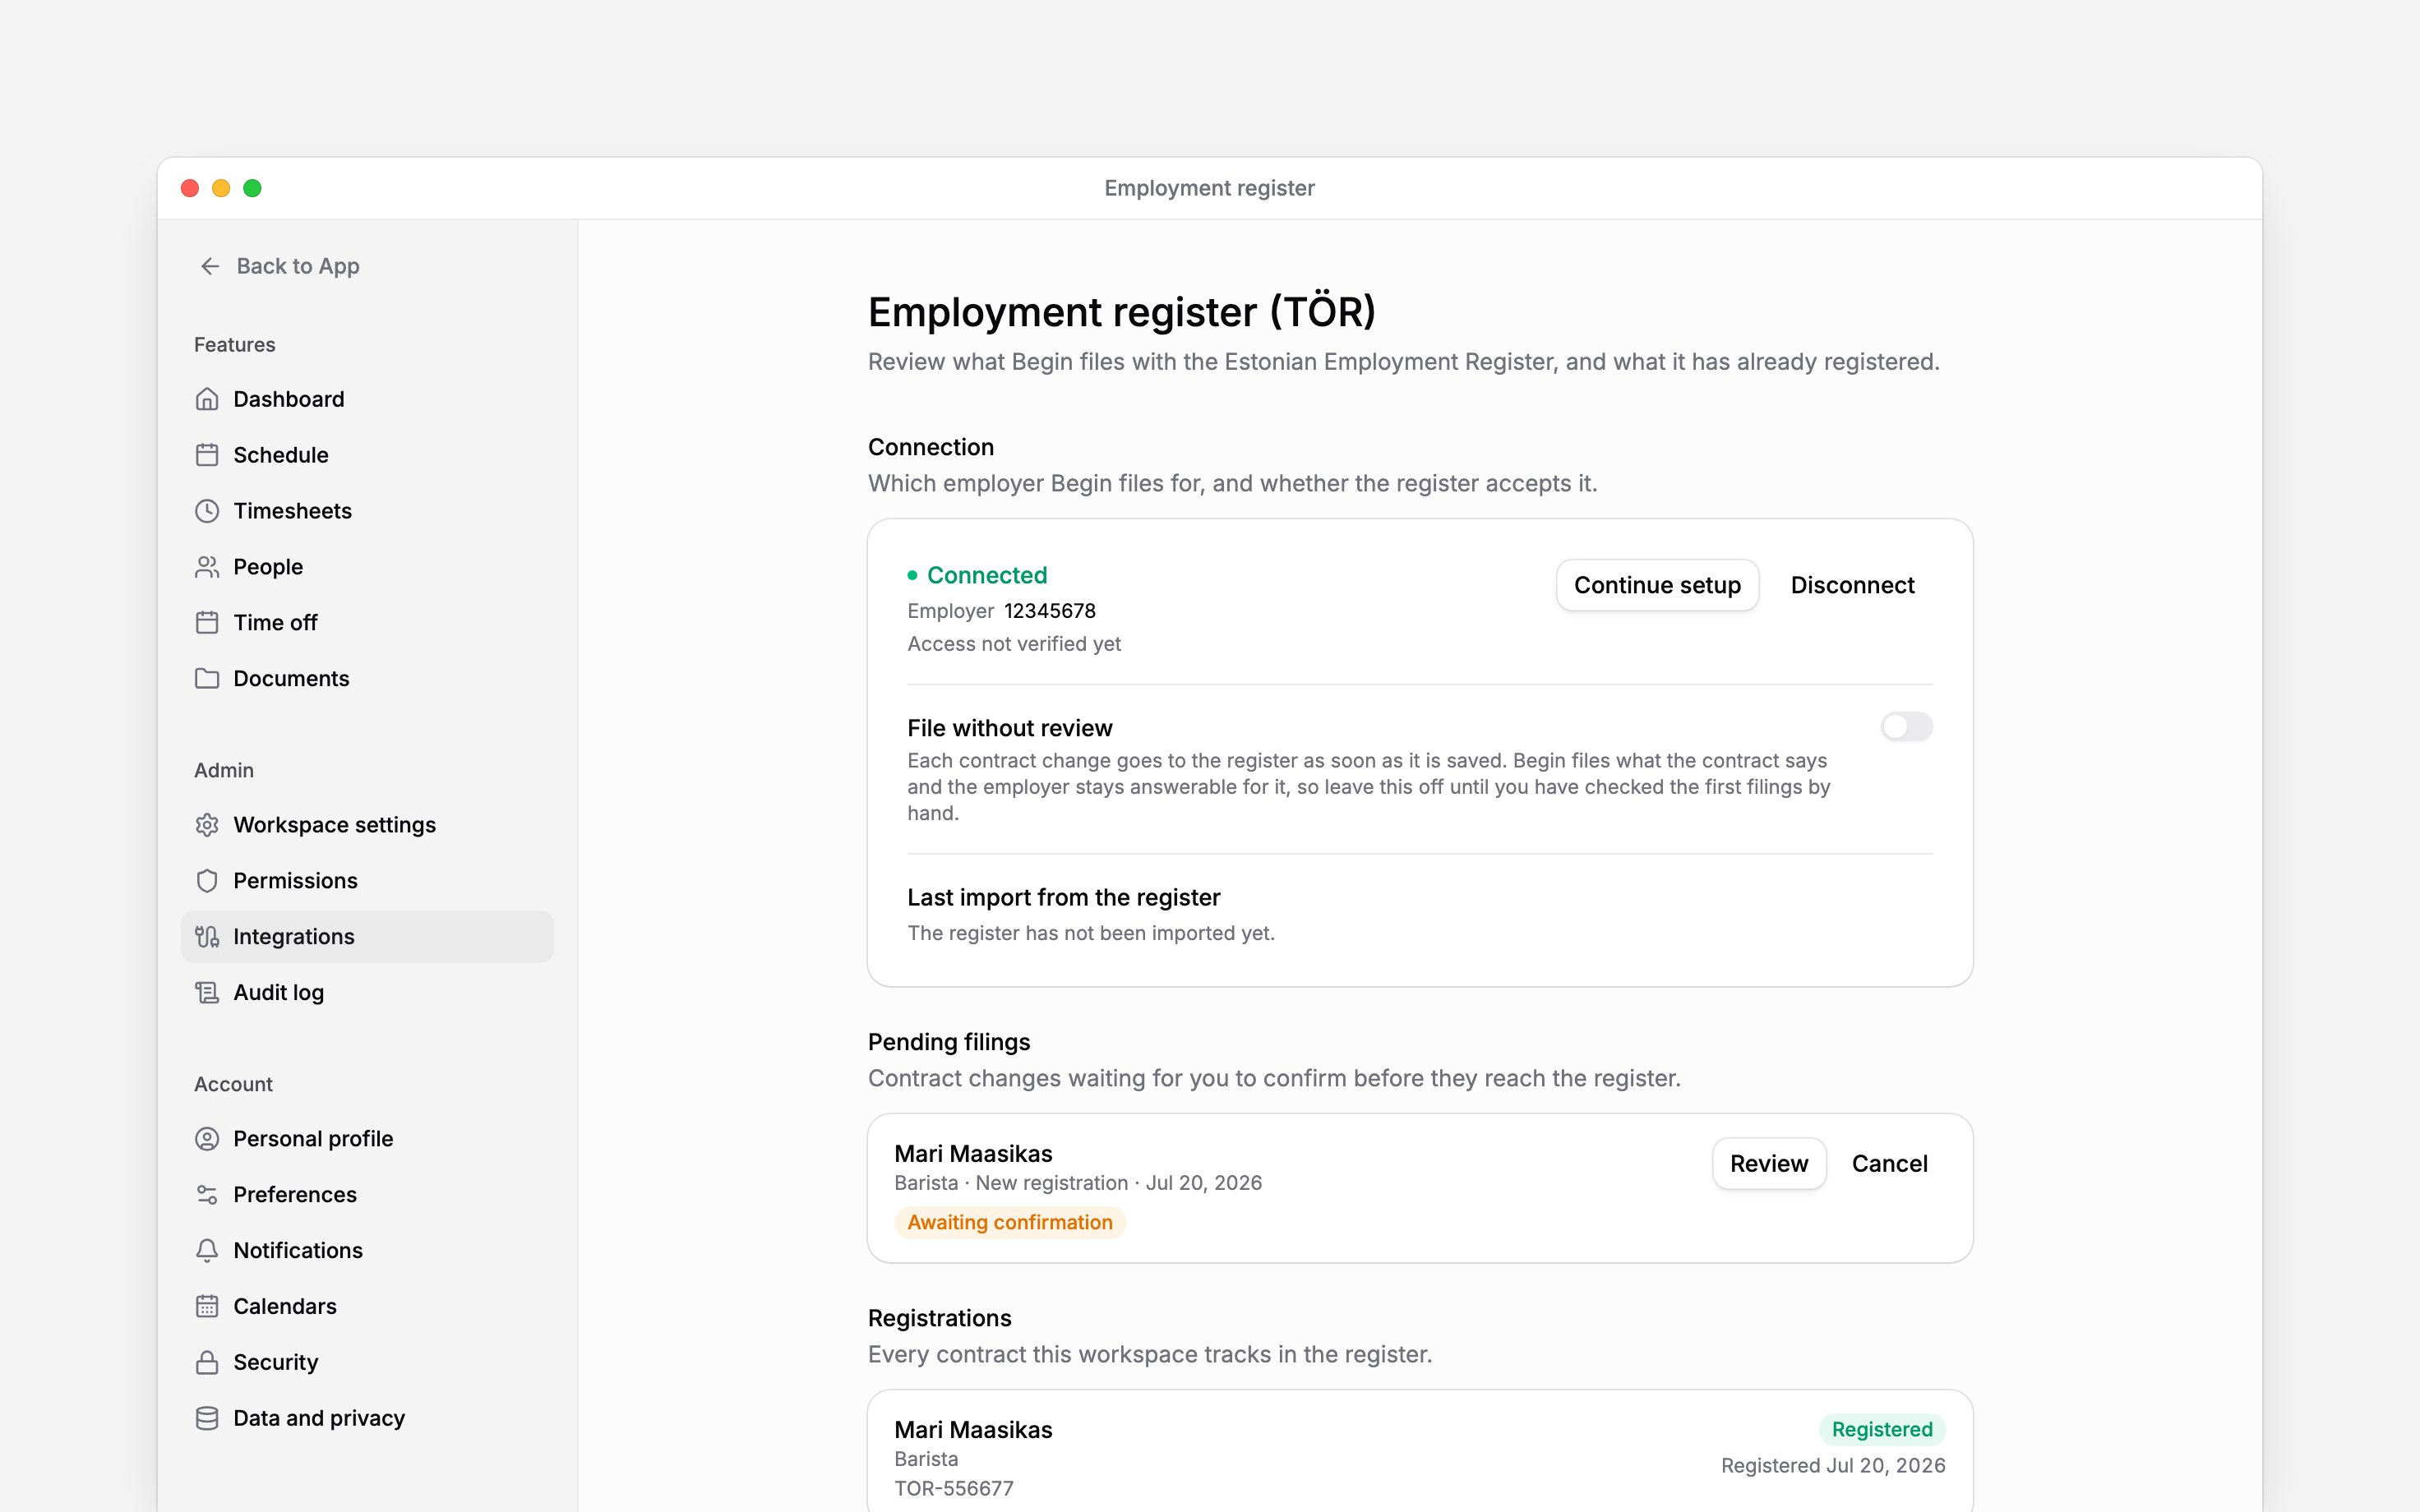Click the Back to App link
The width and height of the screenshot is (2420, 1512).
coord(279,266)
